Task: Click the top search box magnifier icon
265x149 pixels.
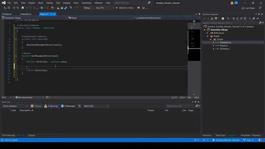Action: click(x=149, y=3)
